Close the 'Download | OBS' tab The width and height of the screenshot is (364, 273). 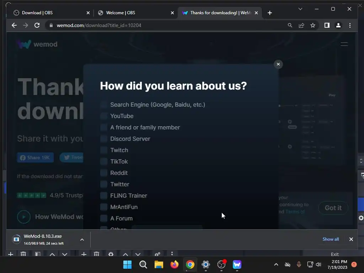88,13
